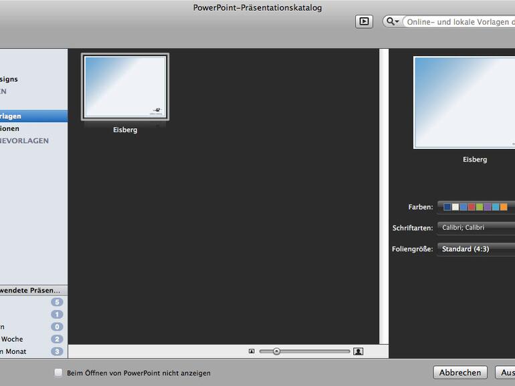Image resolution: width=515 pixels, height=386 pixels.
Task: Open the Farben color scheme dropdown
Action: click(x=476, y=207)
